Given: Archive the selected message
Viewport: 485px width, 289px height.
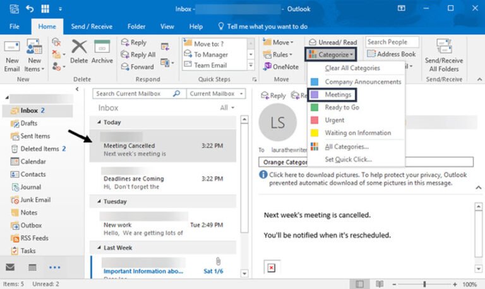Looking at the screenshot, I should pos(102,52).
